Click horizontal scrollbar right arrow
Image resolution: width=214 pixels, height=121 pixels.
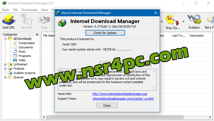click(210, 117)
